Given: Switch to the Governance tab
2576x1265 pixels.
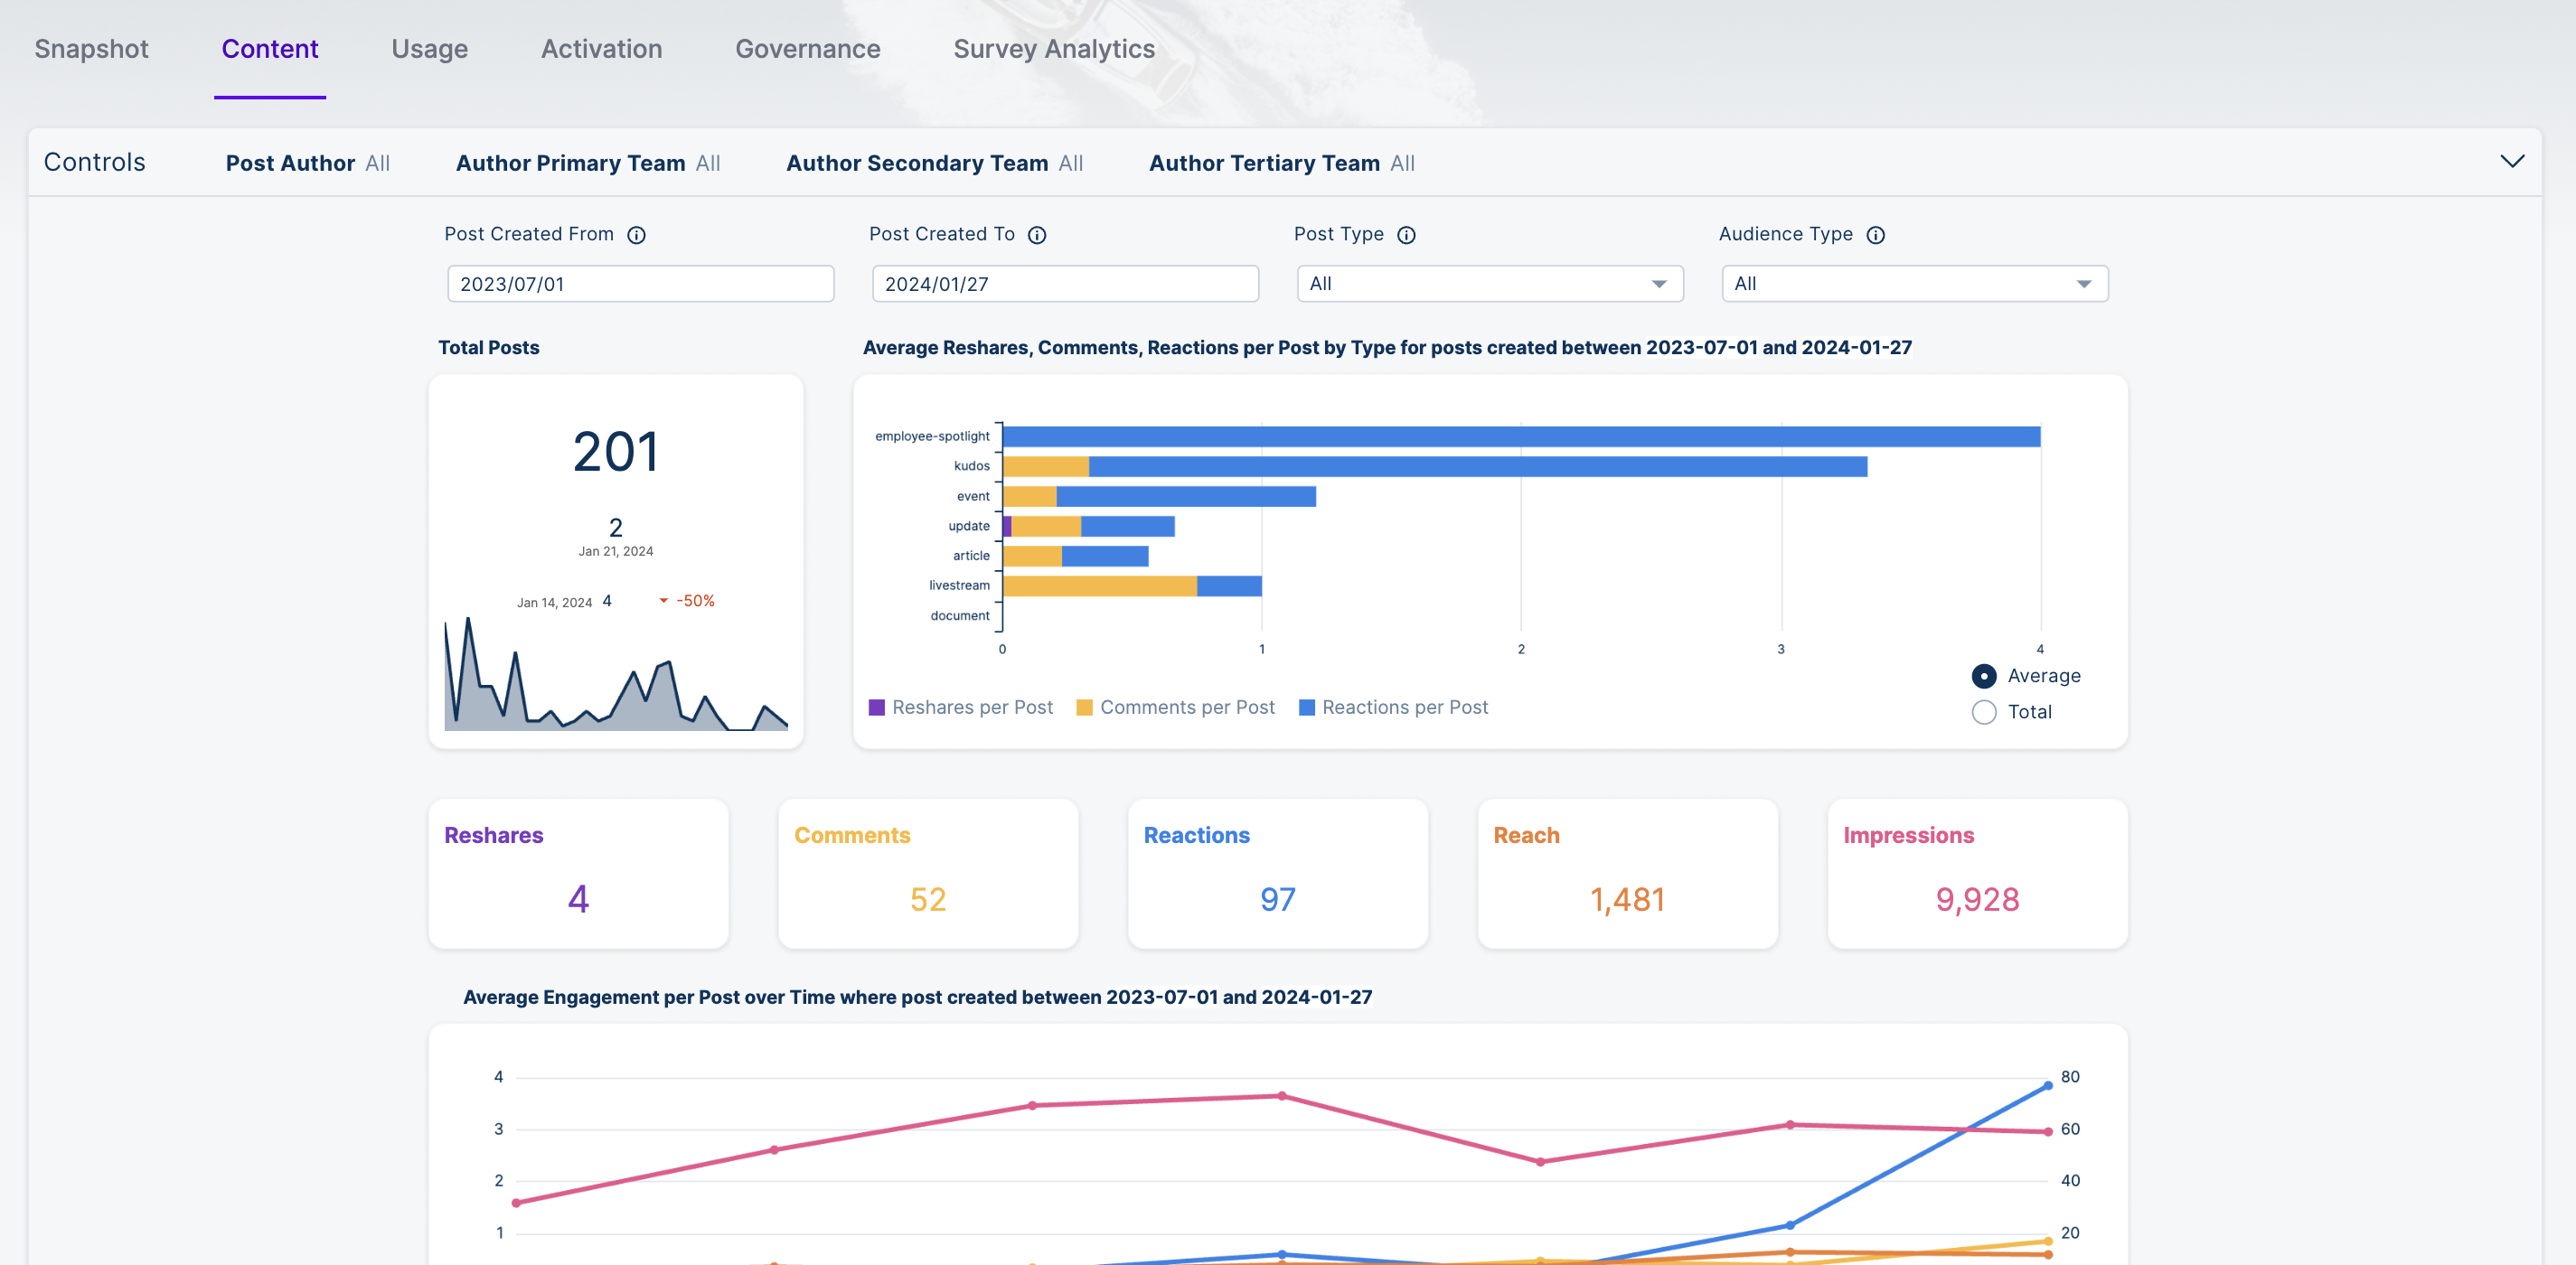Looking at the screenshot, I should 807,49.
